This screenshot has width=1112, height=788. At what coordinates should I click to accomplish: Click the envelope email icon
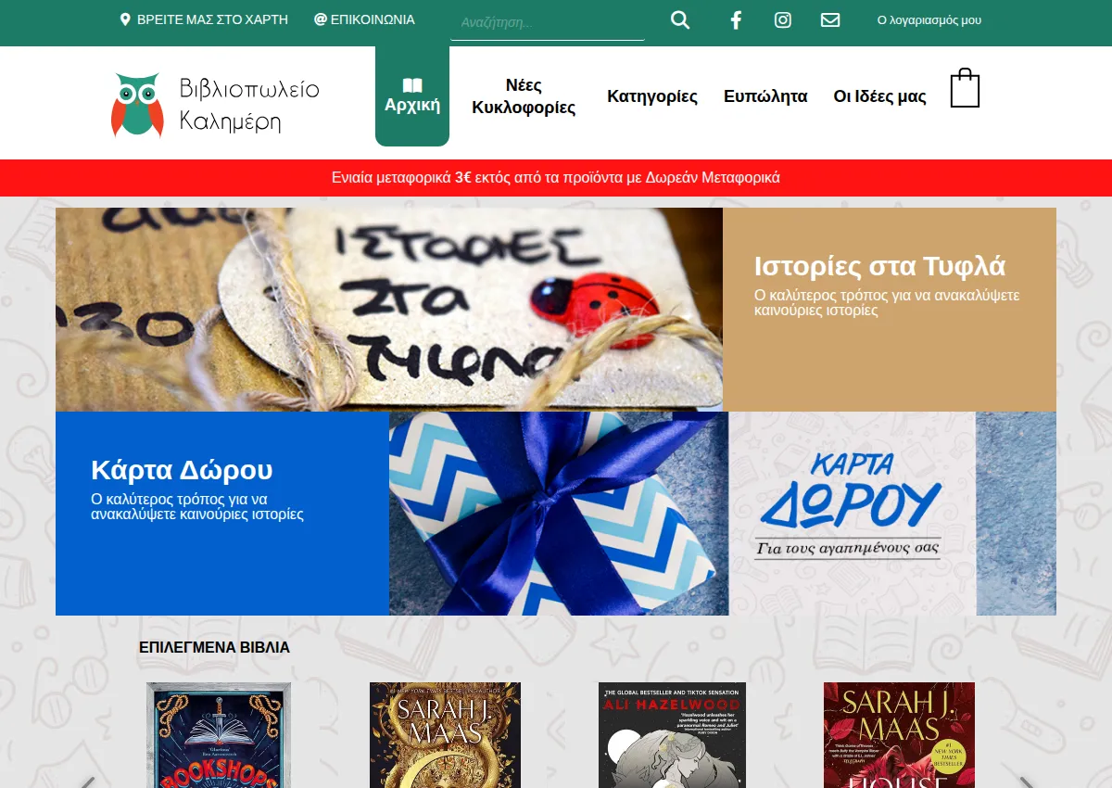pos(830,20)
